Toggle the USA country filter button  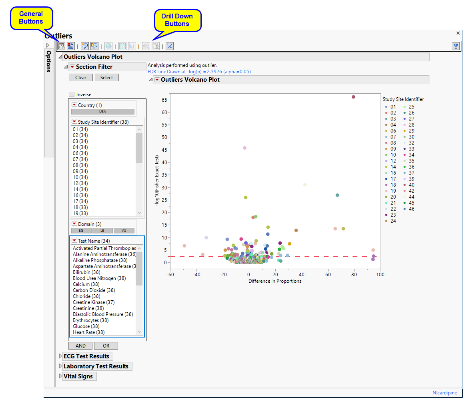tap(103, 112)
